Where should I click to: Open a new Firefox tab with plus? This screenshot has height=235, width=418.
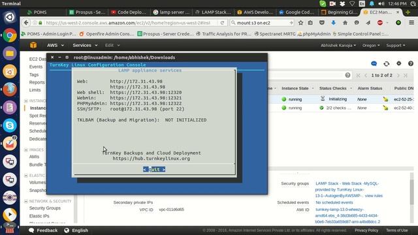[x=408, y=12]
